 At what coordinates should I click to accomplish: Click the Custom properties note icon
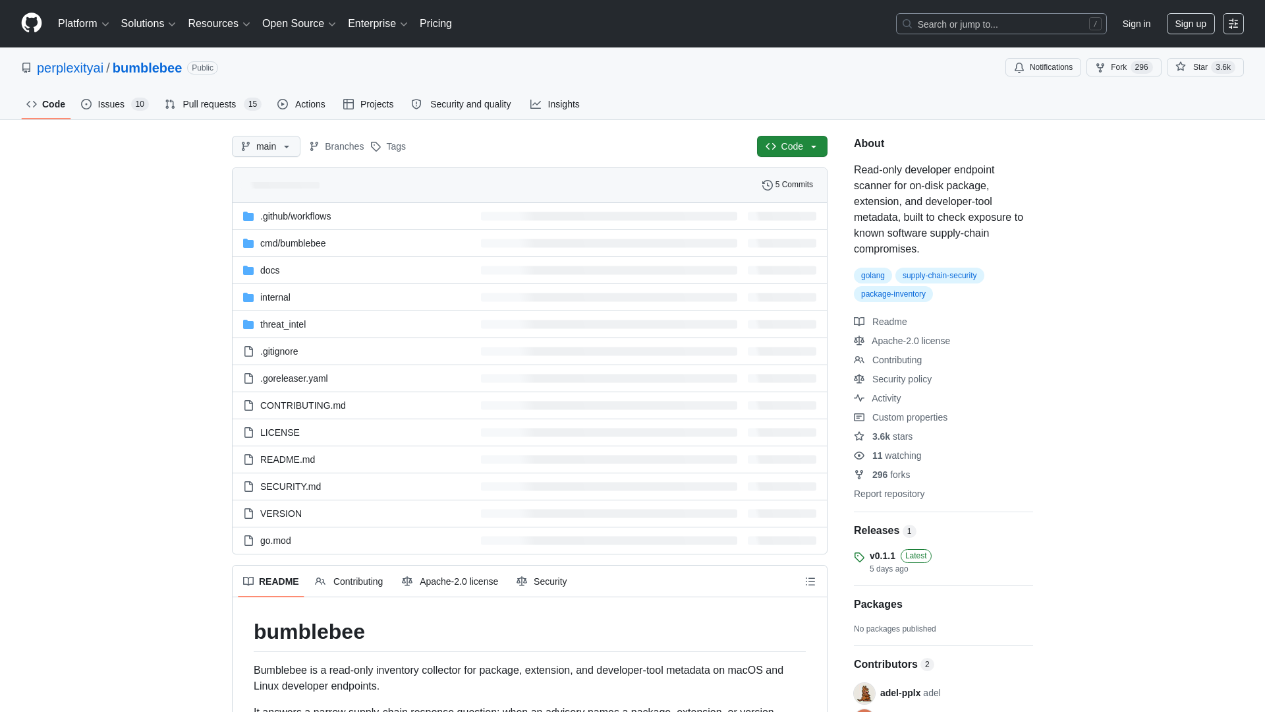tap(859, 417)
